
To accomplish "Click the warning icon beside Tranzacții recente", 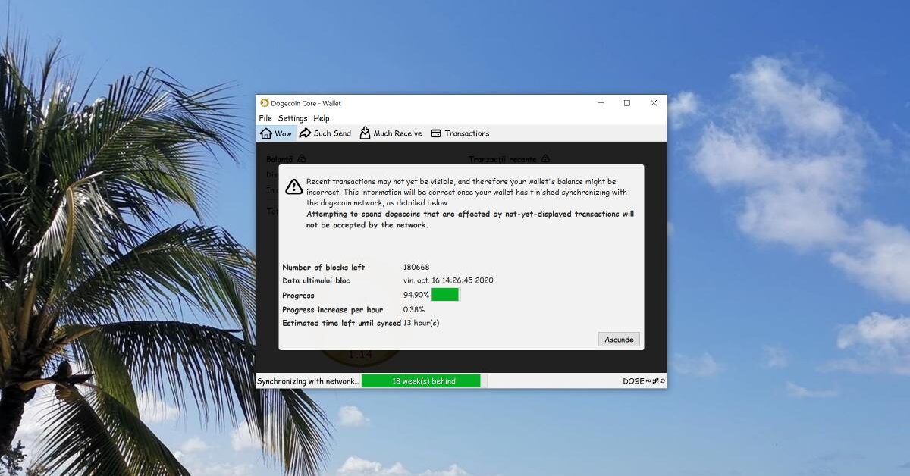I will coord(544,159).
